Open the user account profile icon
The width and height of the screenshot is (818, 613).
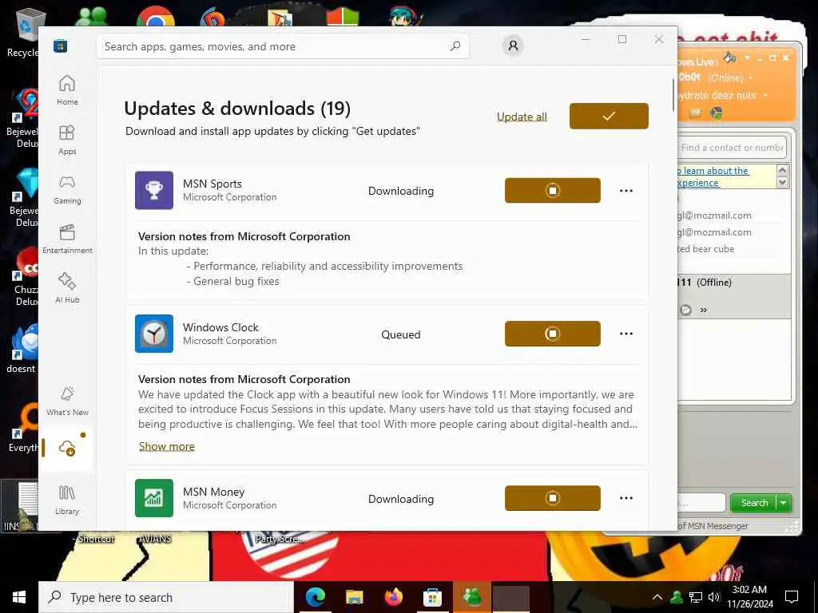513,45
